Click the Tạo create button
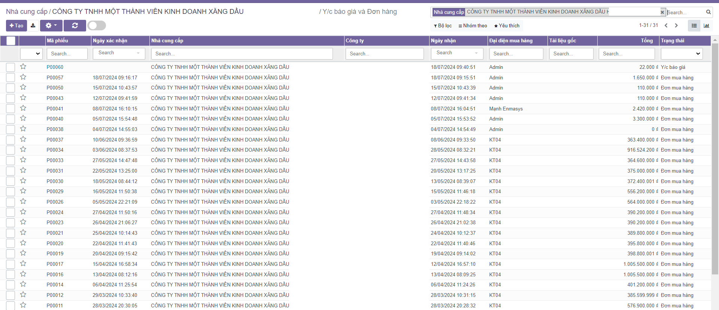The image size is (719, 310). coord(16,25)
